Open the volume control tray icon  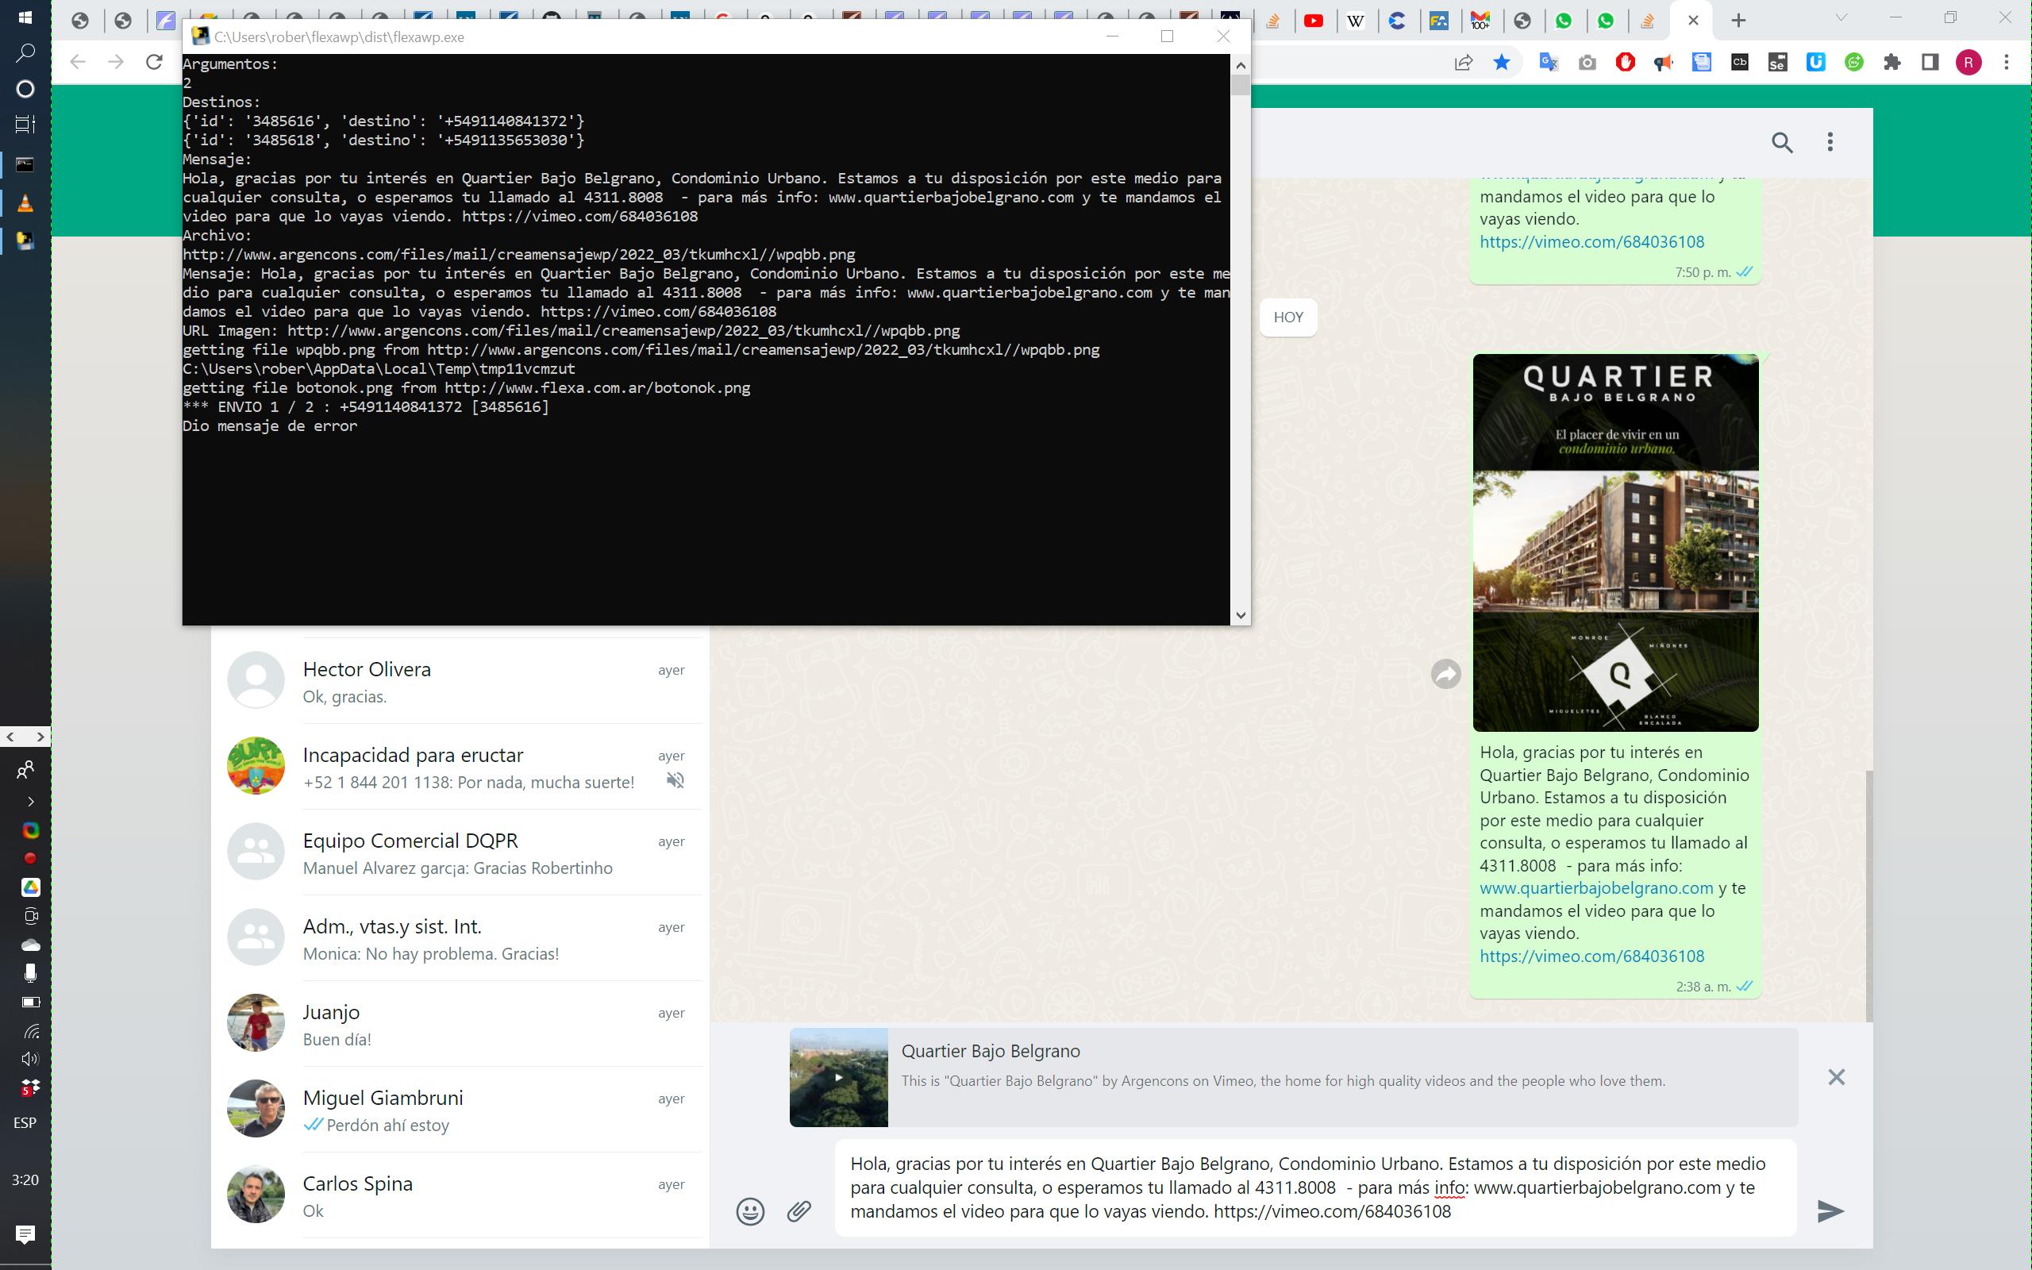coord(30,1058)
